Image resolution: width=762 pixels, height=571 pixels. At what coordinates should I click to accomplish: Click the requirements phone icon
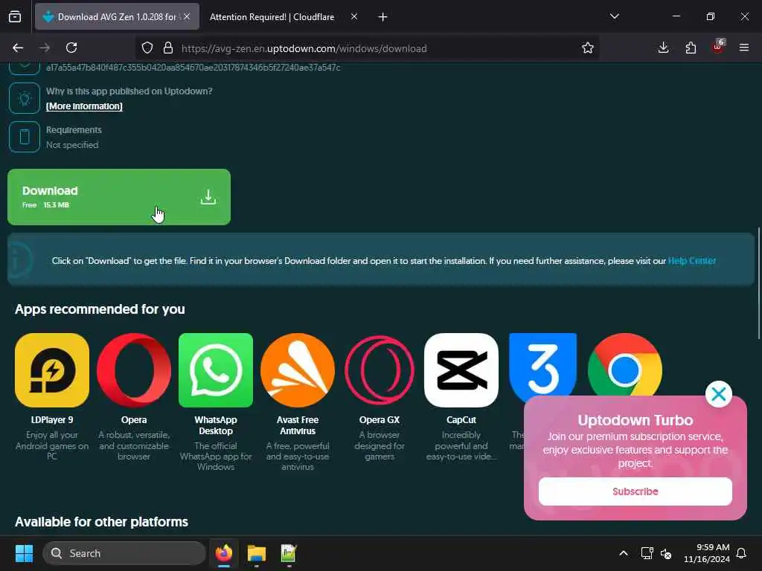click(x=25, y=137)
